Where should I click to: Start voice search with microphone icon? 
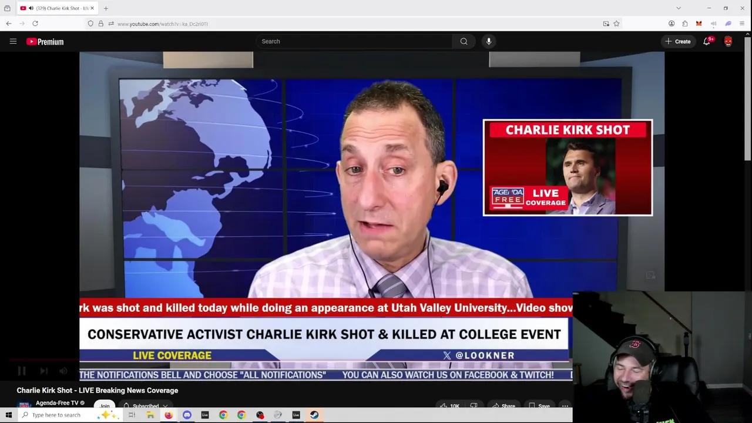pos(488,41)
